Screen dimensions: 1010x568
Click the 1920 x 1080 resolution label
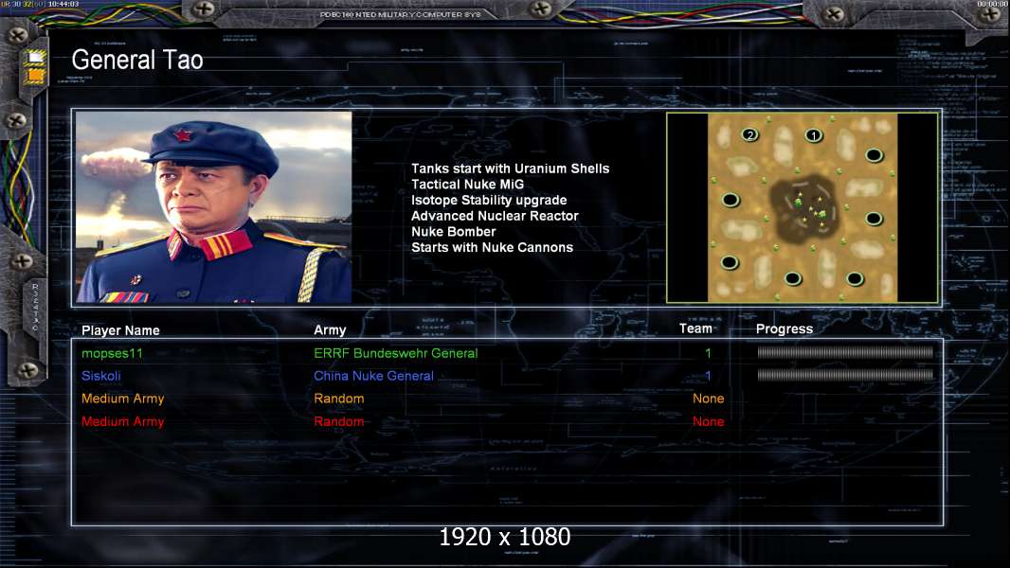point(504,537)
